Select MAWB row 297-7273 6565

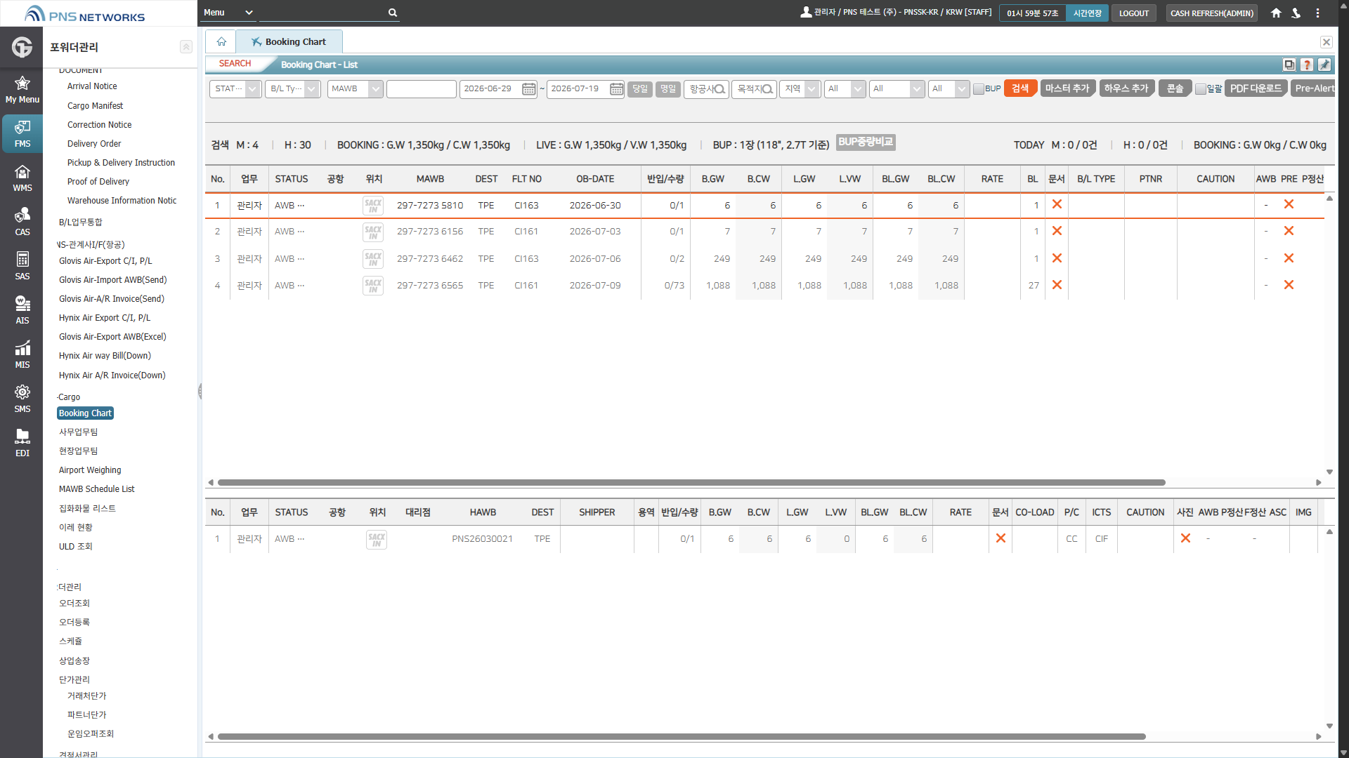point(764,286)
